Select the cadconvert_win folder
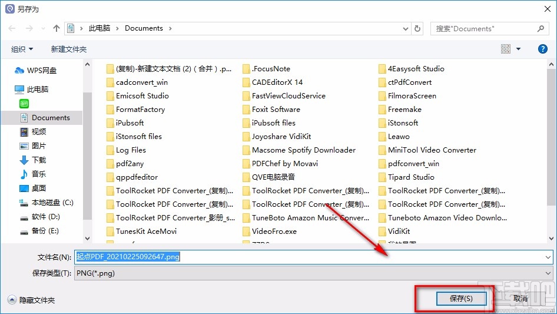The image size is (557, 314). click(x=137, y=82)
